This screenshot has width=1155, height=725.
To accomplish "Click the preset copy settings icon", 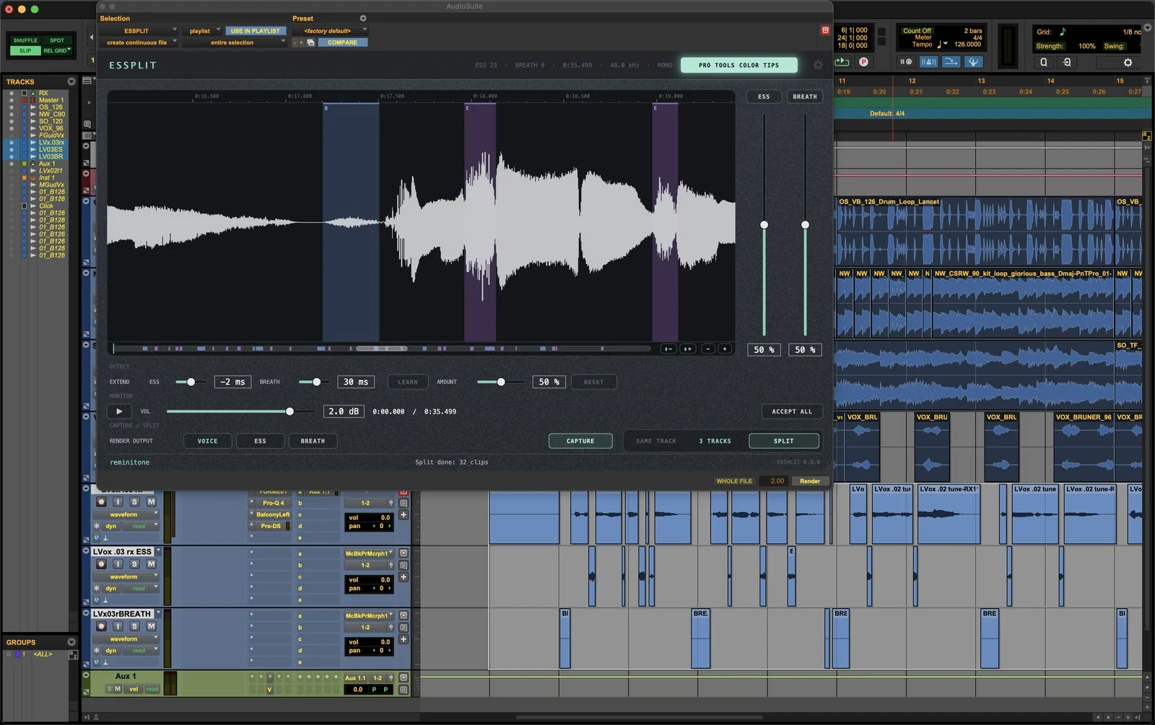I will (310, 43).
